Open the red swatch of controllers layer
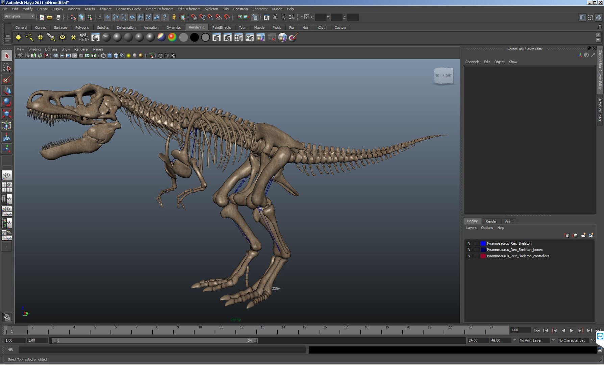The height and width of the screenshot is (365, 604). 483,256
